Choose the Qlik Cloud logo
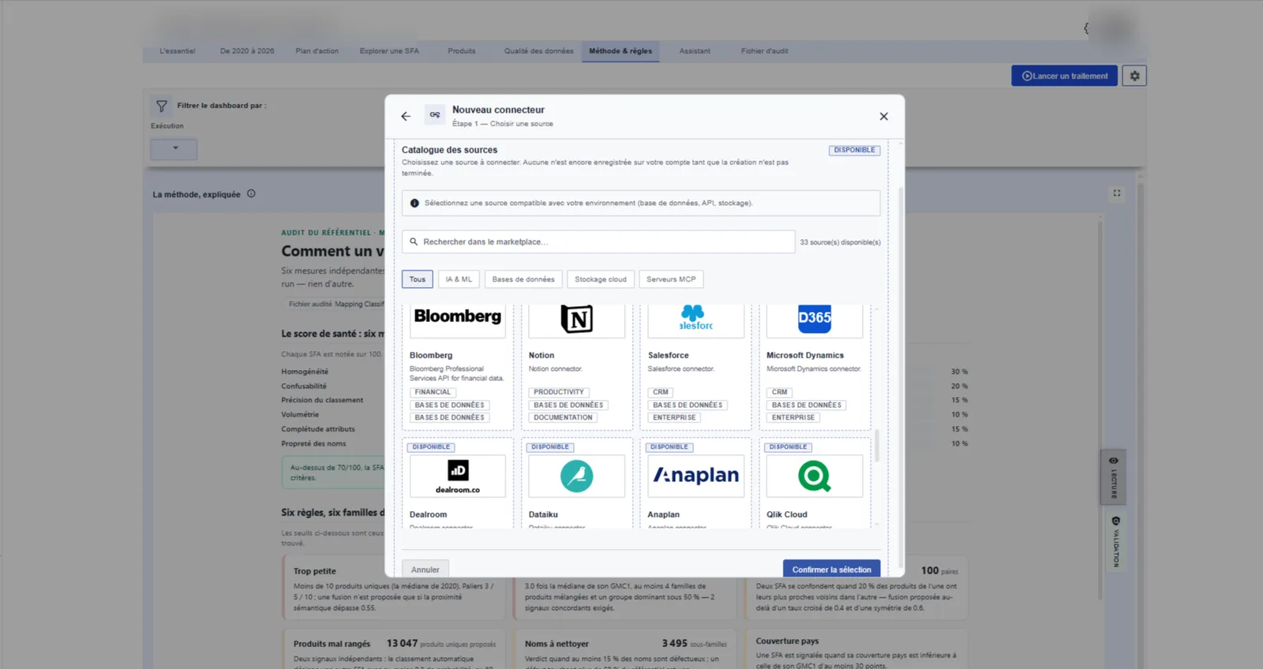Image resolution: width=1263 pixels, height=669 pixels. (815, 476)
